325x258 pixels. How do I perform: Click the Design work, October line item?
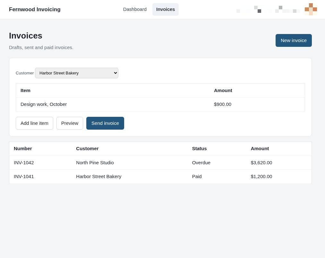coord(44,104)
